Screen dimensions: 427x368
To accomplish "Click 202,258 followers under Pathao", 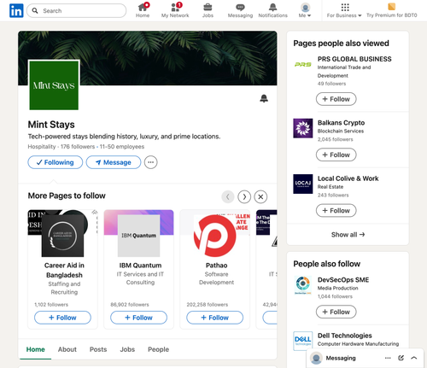I will pos(208,305).
